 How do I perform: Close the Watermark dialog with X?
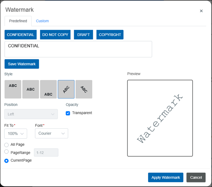(x=201, y=11)
